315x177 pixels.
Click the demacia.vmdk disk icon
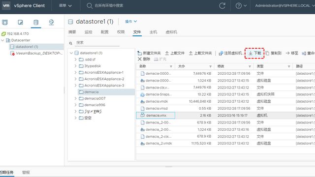(x=142, y=102)
